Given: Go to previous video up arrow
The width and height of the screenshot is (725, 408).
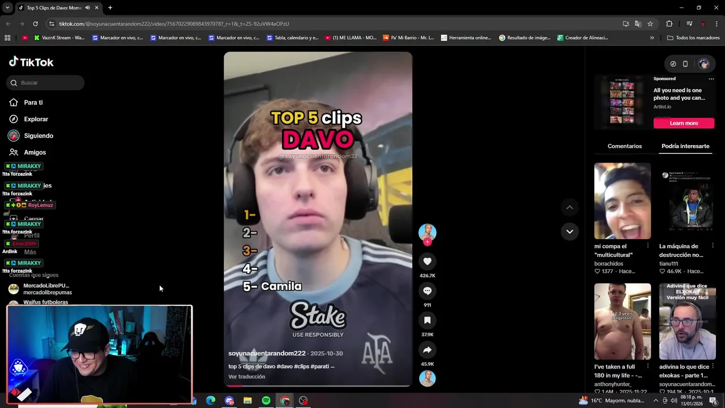Looking at the screenshot, I should click(570, 207).
